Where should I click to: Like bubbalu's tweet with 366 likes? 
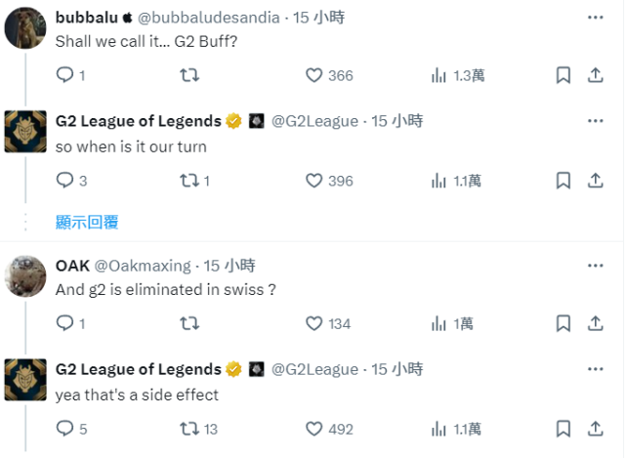(x=314, y=75)
